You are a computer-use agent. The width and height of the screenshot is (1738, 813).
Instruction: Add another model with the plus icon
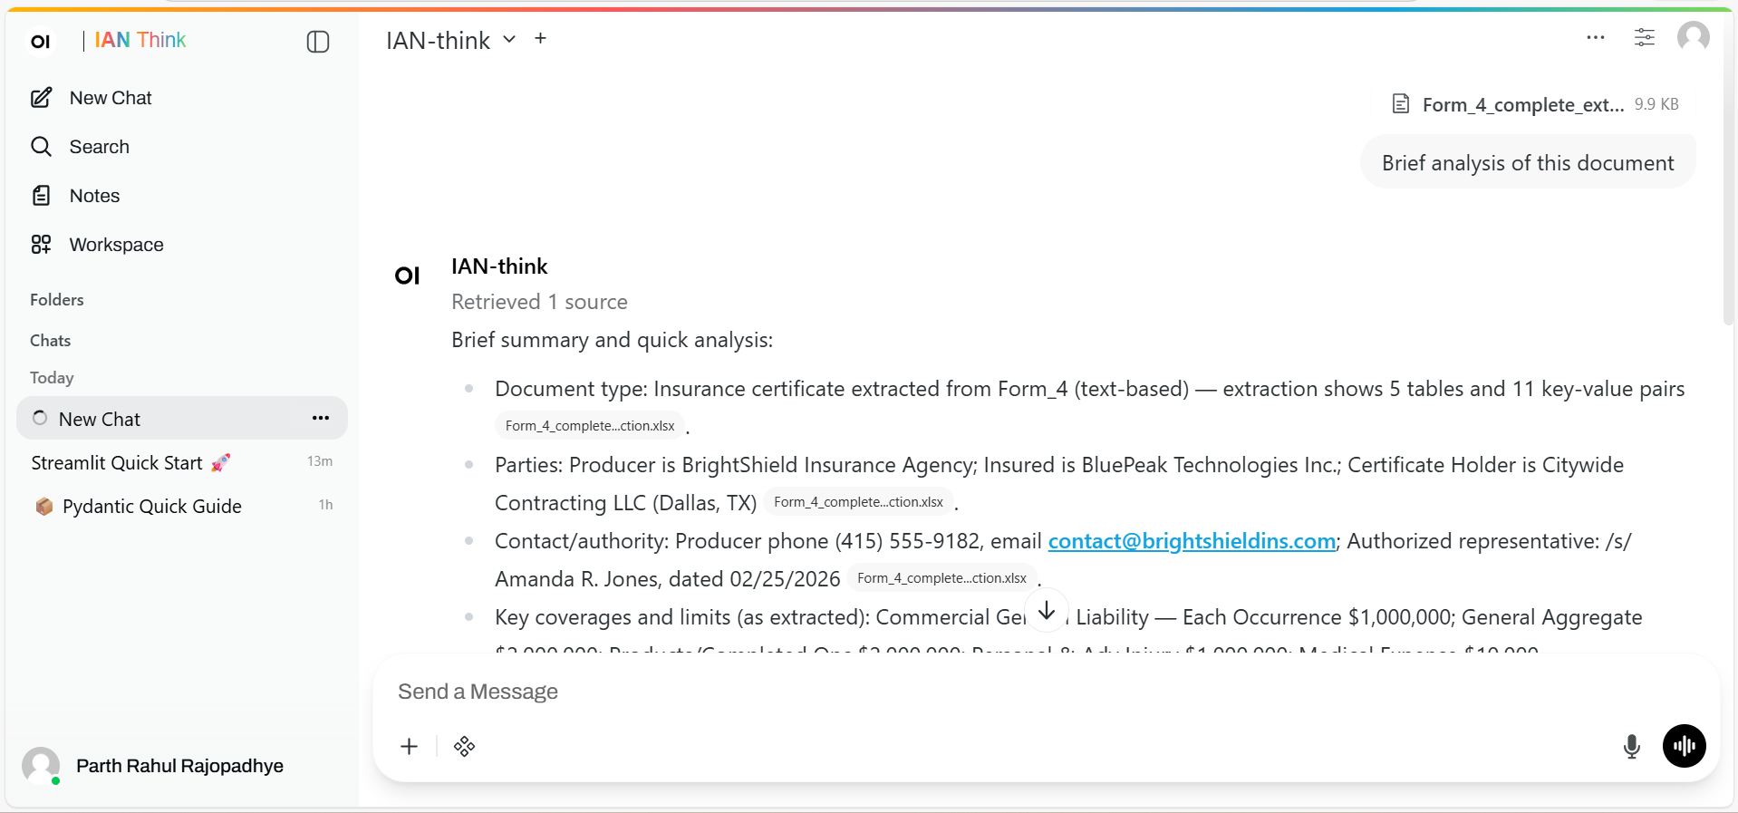[541, 38]
